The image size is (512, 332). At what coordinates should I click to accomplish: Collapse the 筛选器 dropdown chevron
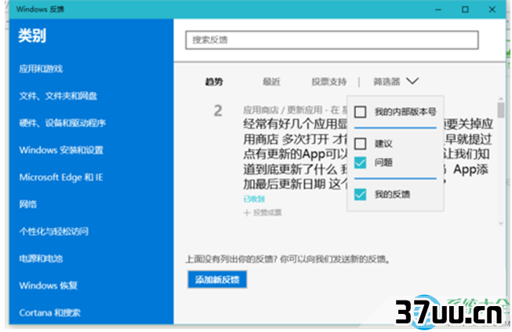pos(412,81)
